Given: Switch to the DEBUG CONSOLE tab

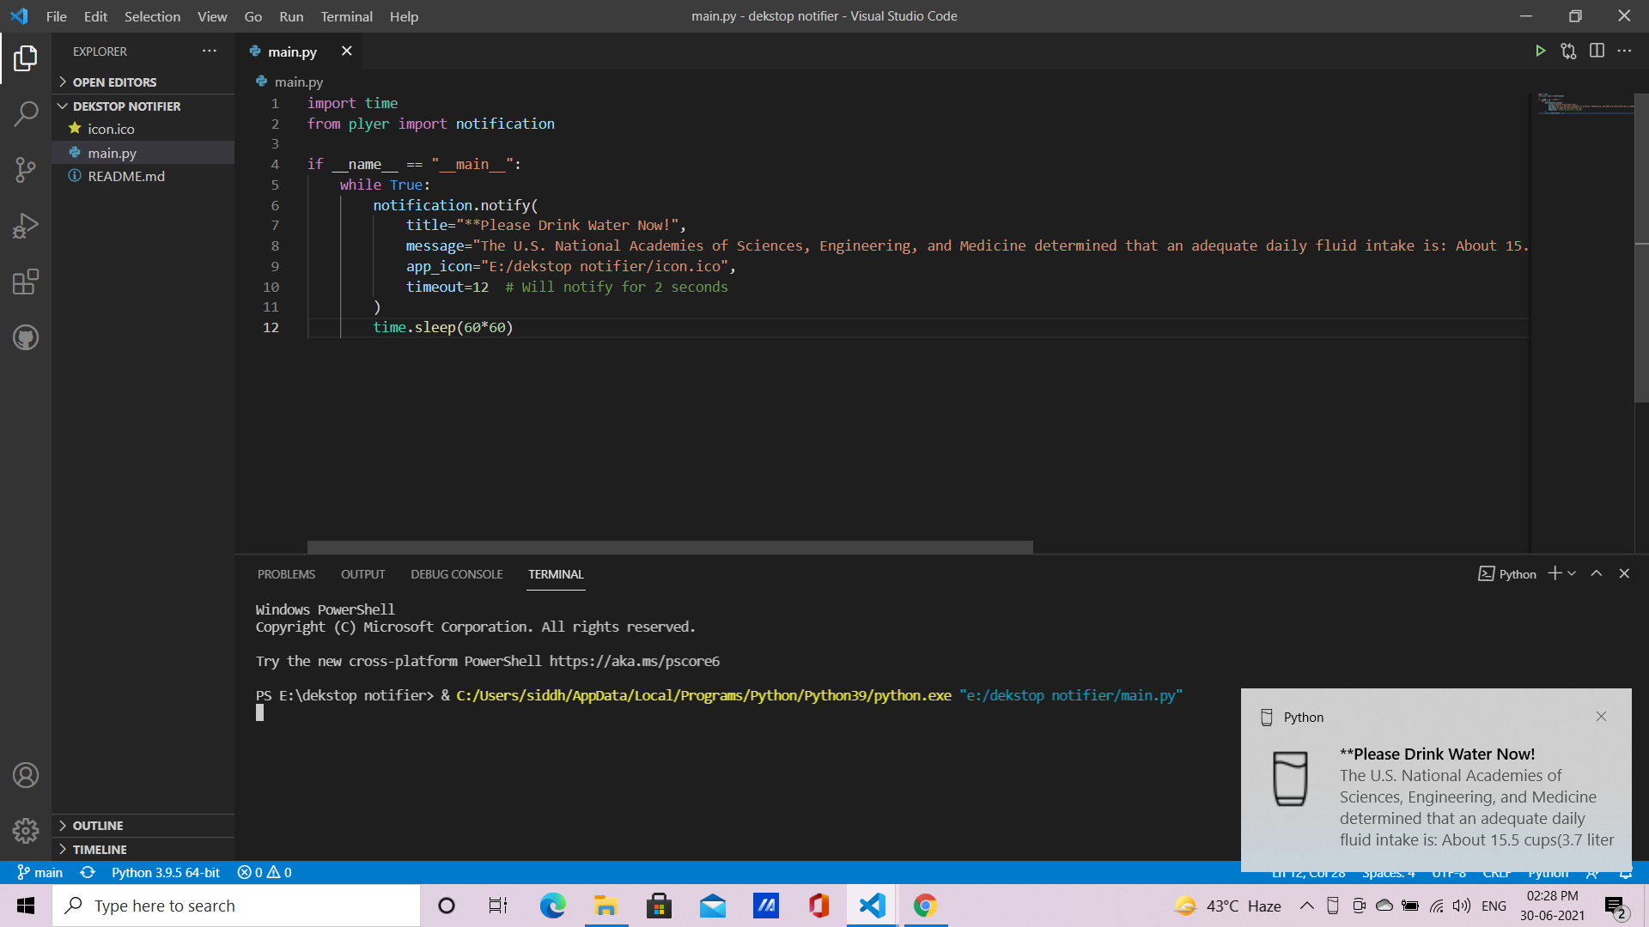Looking at the screenshot, I should (456, 574).
